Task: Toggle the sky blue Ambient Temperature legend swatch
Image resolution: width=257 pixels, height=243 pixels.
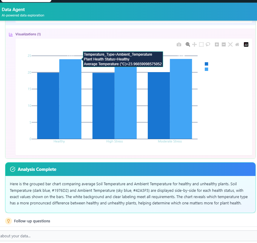Action: (207, 69)
